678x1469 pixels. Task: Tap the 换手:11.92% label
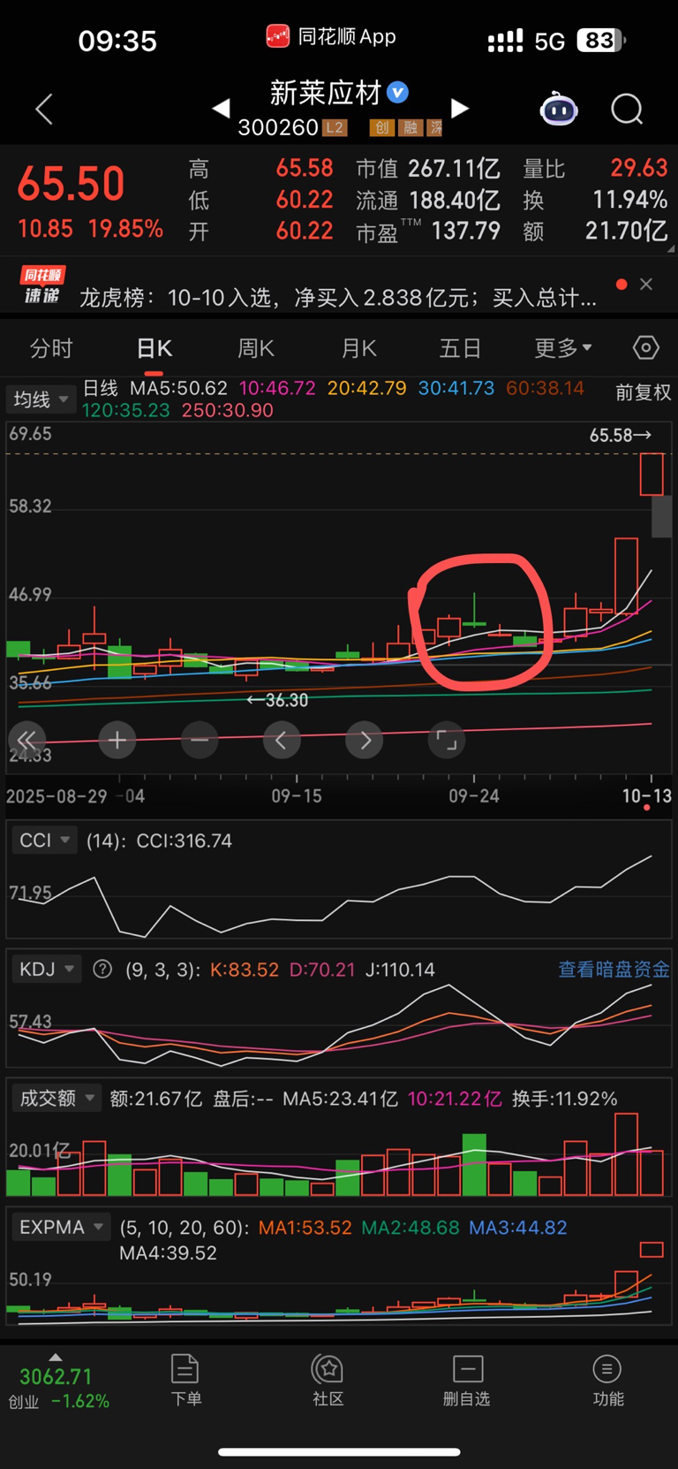tap(565, 1099)
